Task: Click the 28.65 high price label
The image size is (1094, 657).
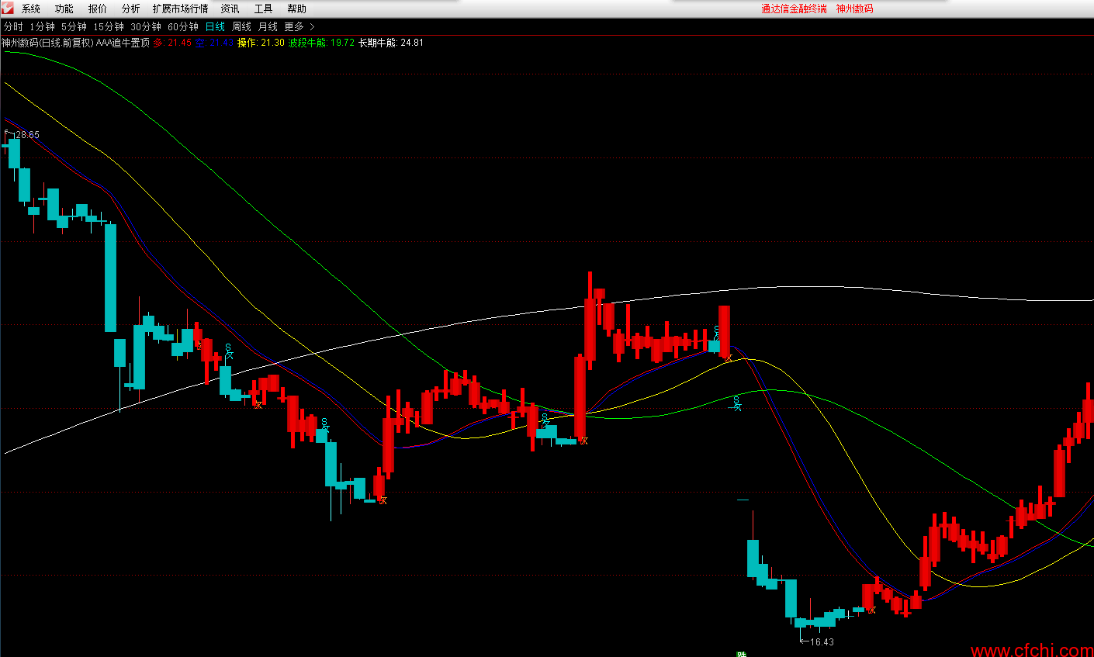Action: 26,135
